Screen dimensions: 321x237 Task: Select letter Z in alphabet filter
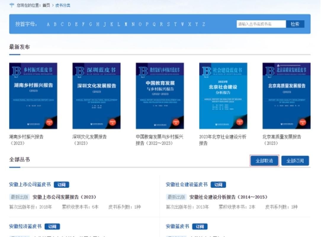tap(204, 24)
